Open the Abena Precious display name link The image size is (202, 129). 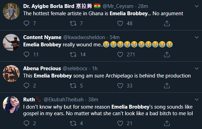tap(42, 68)
